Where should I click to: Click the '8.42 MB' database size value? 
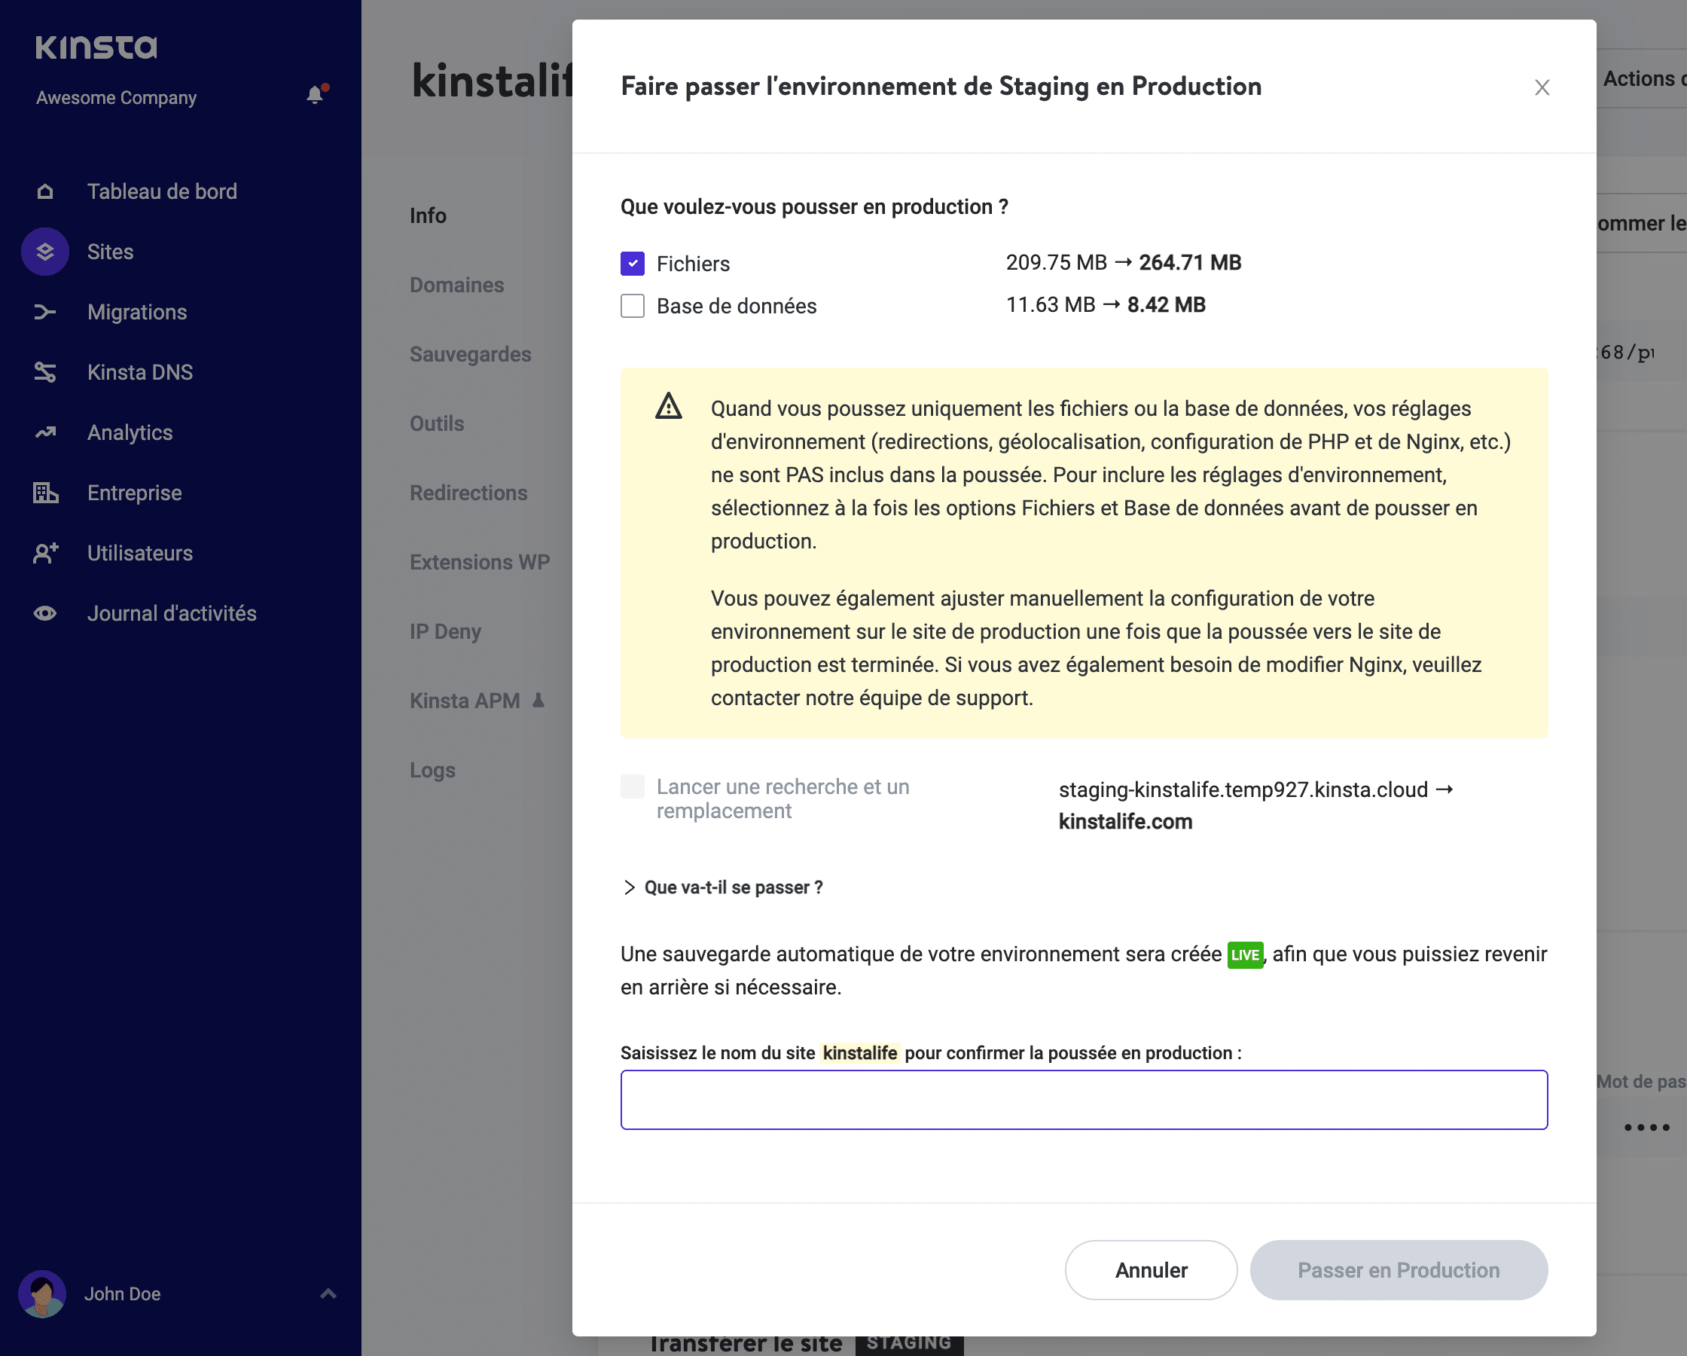tap(1166, 304)
